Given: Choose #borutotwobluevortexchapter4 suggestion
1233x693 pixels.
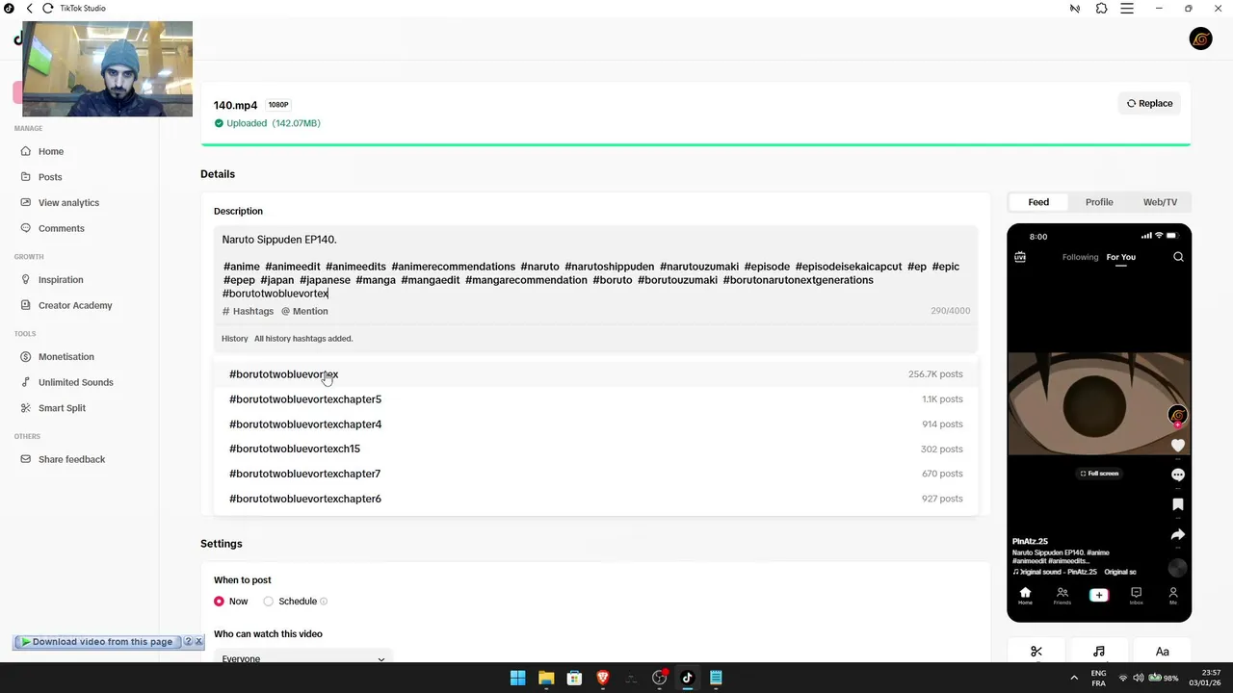Looking at the screenshot, I should (x=595, y=424).
